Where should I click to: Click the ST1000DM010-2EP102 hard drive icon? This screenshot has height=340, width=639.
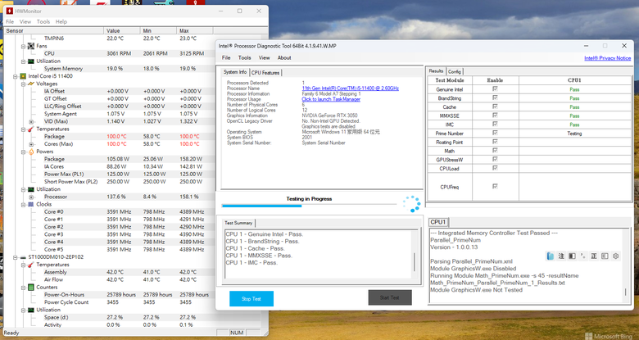coord(23,257)
